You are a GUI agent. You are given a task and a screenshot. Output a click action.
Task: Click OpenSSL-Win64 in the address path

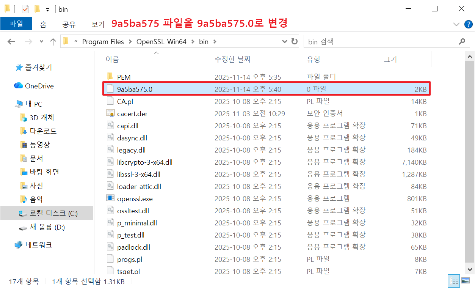(161, 42)
